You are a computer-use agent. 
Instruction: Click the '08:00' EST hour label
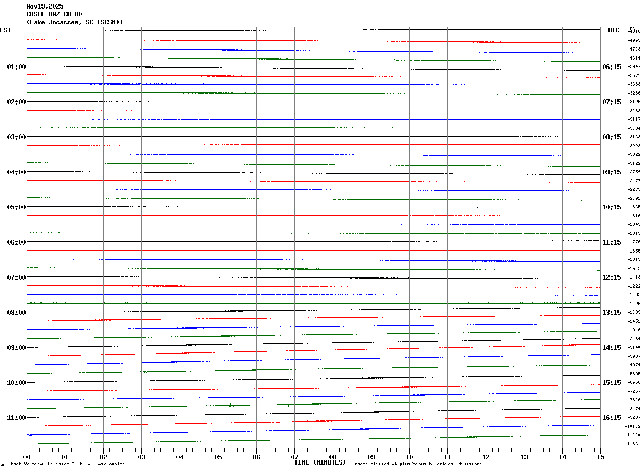click(16, 313)
